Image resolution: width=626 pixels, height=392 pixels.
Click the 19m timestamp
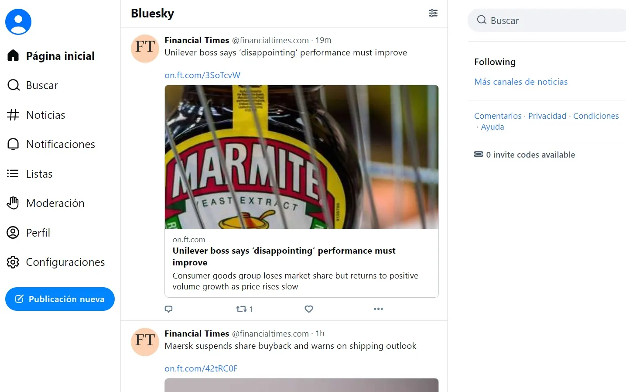(x=323, y=40)
